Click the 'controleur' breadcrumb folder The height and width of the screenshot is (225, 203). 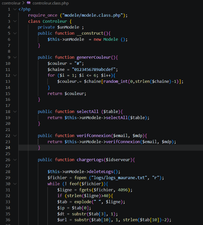click(x=11, y=3)
